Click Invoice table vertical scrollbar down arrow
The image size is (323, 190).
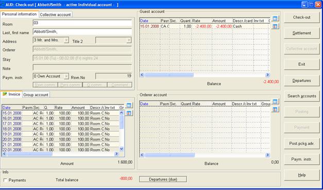122,149
